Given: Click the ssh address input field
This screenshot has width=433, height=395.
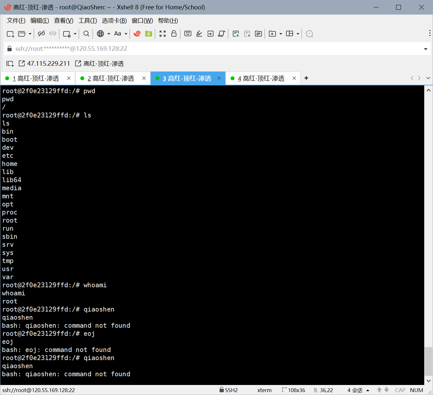Looking at the screenshot, I should pyautogui.click(x=214, y=49).
